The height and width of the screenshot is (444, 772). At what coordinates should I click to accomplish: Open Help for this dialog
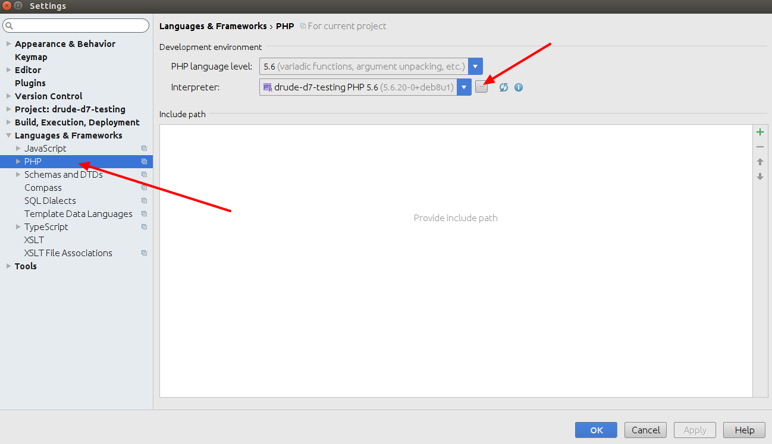[x=744, y=430]
